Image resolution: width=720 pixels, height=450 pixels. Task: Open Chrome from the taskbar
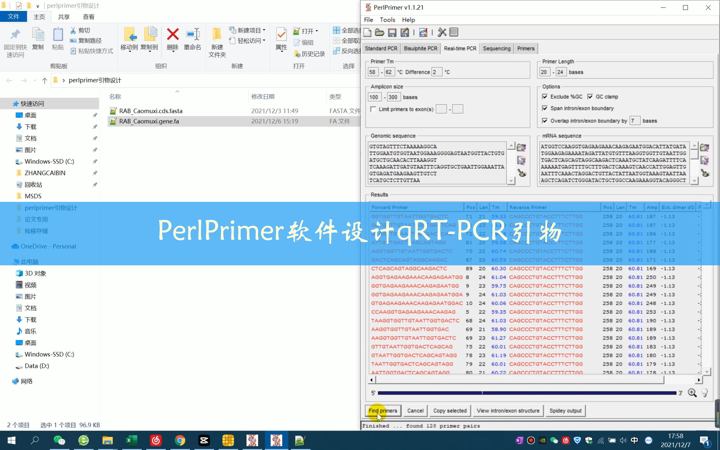tap(180, 441)
